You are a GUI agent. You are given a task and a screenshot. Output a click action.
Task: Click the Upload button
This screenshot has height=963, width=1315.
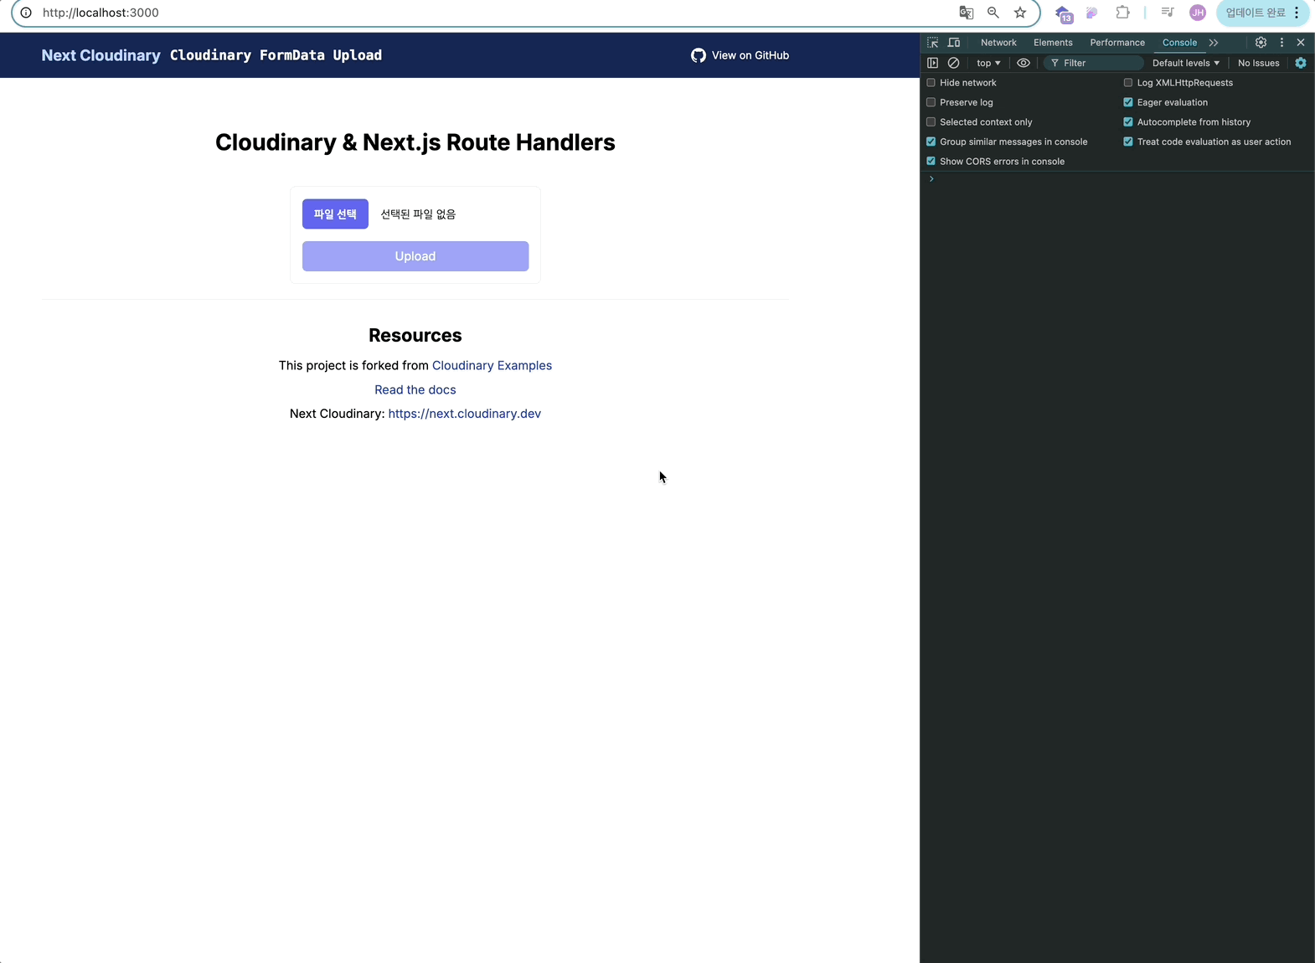(415, 256)
